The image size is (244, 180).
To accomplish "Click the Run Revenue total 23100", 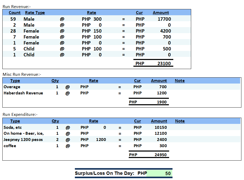I will (x=164, y=64).
